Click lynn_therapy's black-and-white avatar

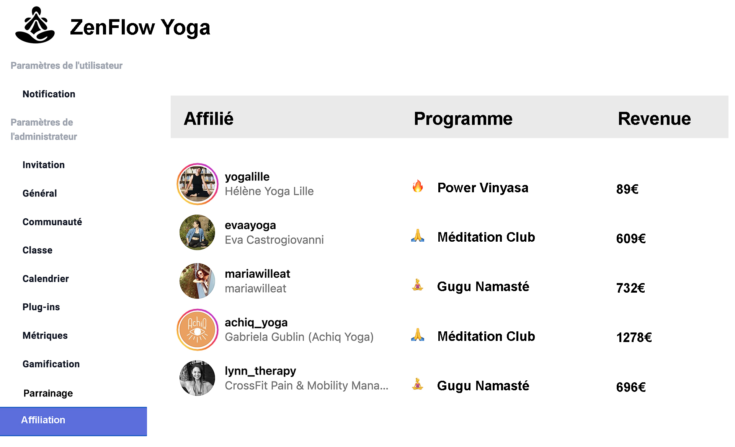(x=198, y=378)
